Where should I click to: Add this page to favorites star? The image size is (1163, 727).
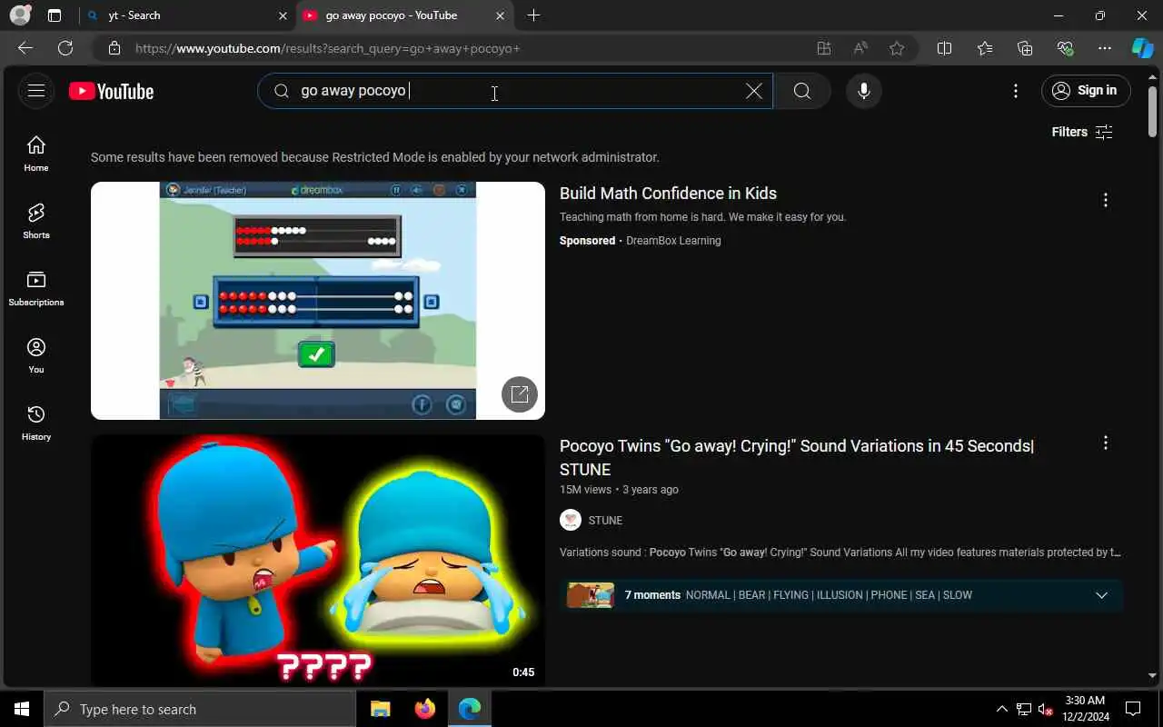(897, 48)
